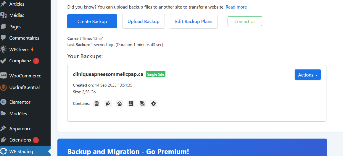Click the Upload Backup button
Viewport: 343px width, 156px height.
pyautogui.click(x=144, y=21)
